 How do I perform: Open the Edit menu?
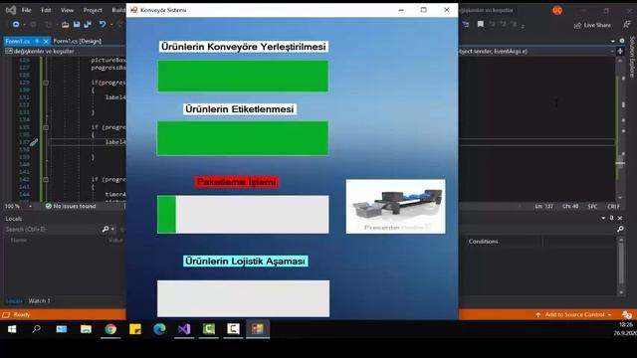coord(46,10)
